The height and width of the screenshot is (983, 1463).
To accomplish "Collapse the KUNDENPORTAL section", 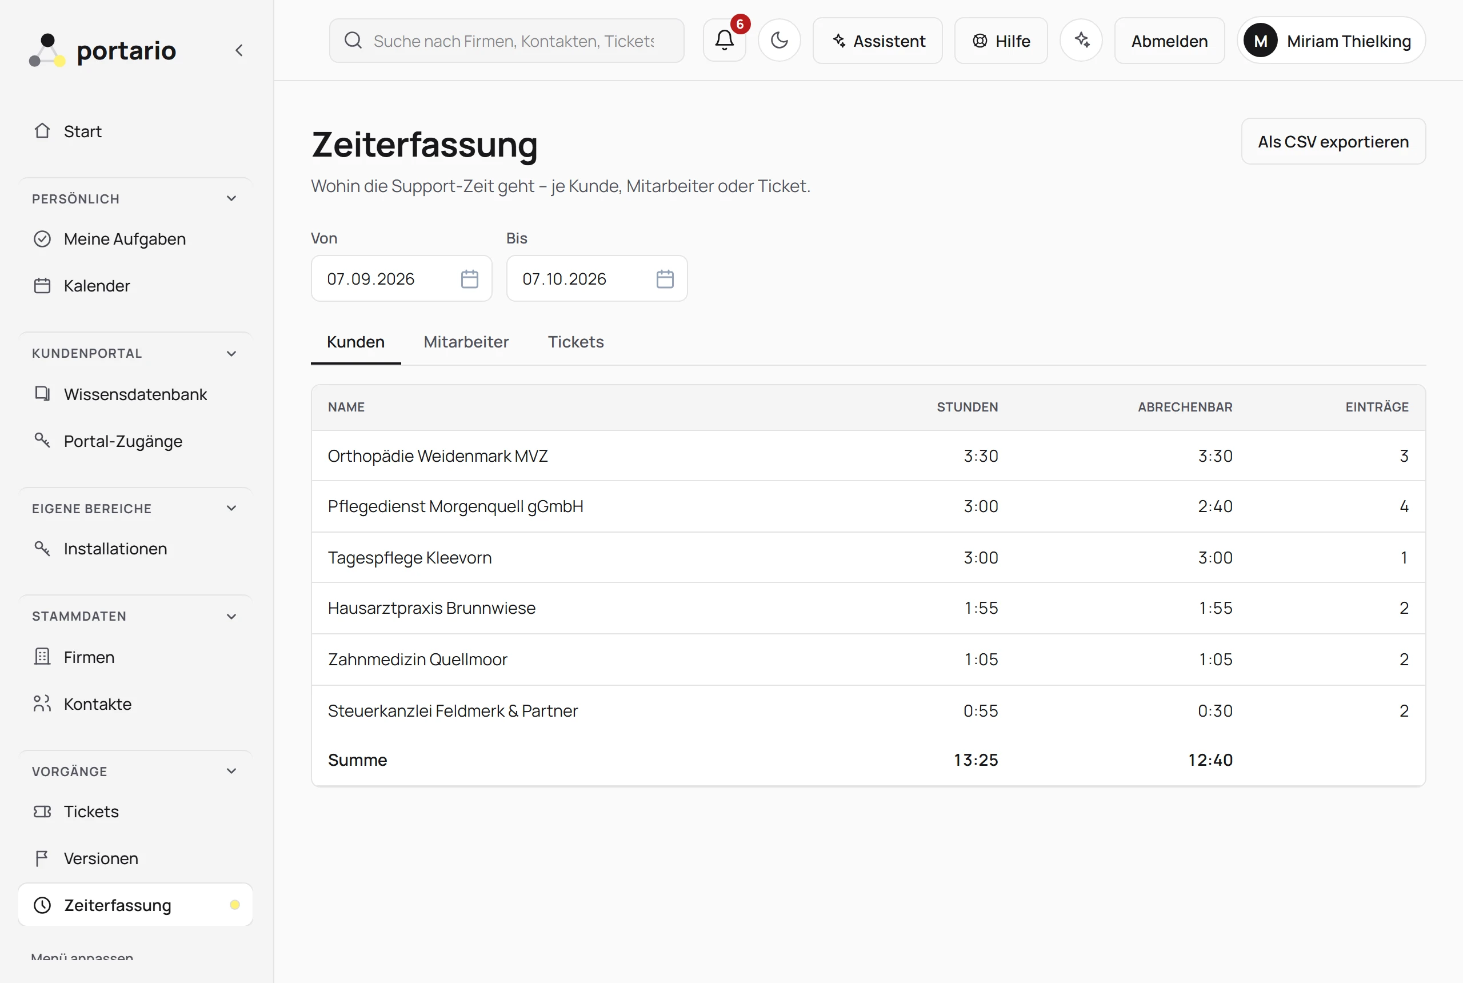I will (231, 354).
